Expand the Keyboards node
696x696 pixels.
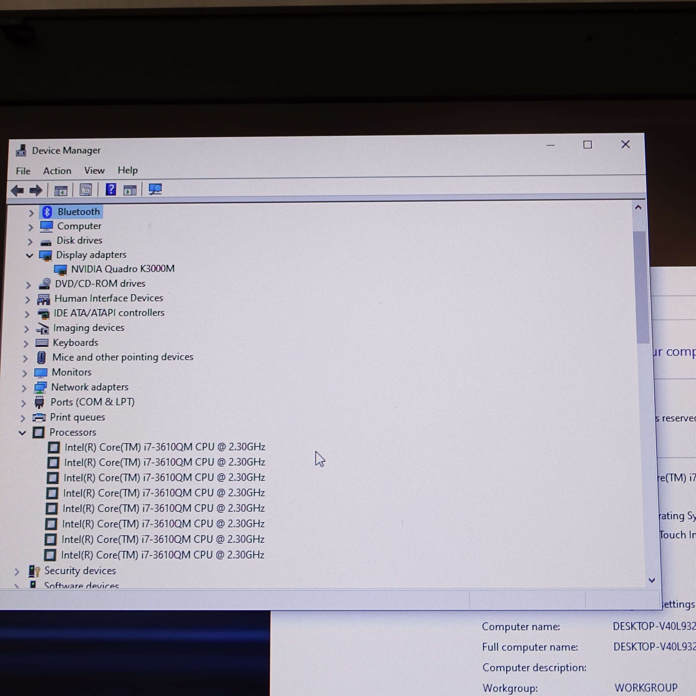(x=26, y=344)
